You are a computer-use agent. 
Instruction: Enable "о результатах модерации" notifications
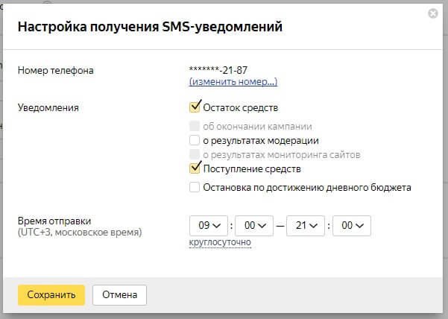tap(195, 140)
